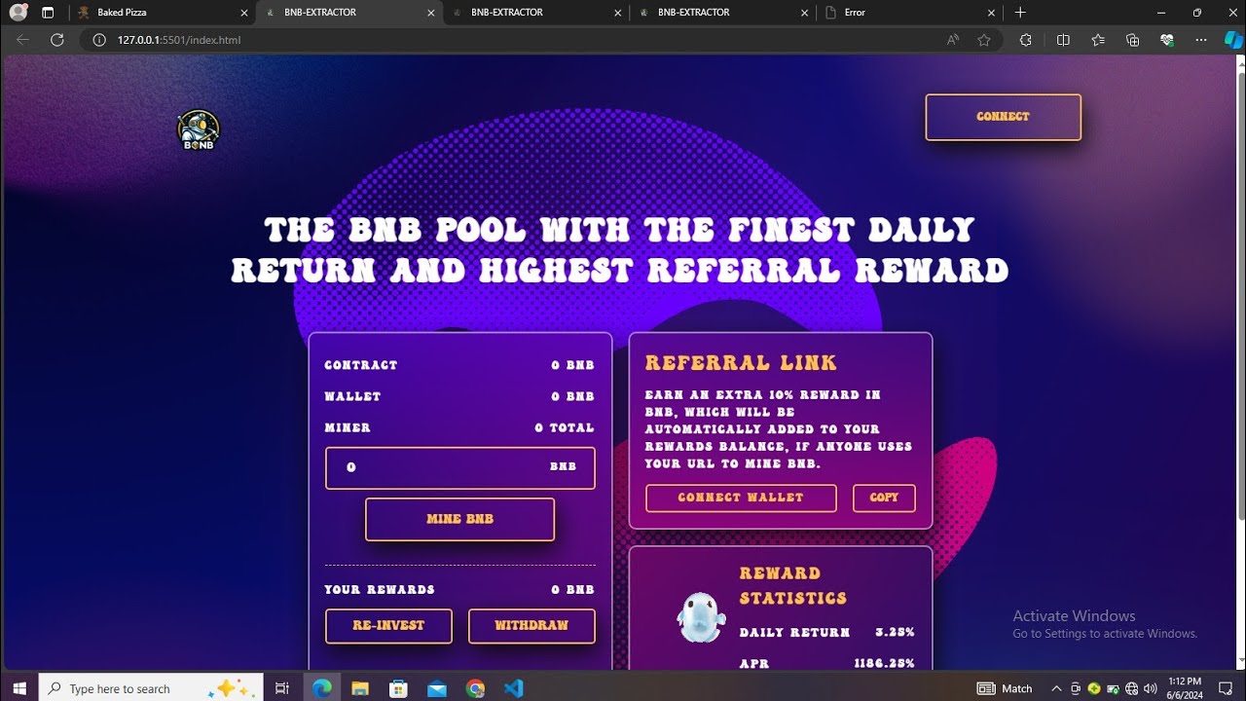
Task: Add page to favorites star icon
Action: 984,40
